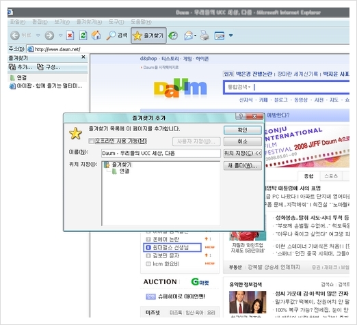Click the 동영상 search category link

pyautogui.click(x=301, y=100)
